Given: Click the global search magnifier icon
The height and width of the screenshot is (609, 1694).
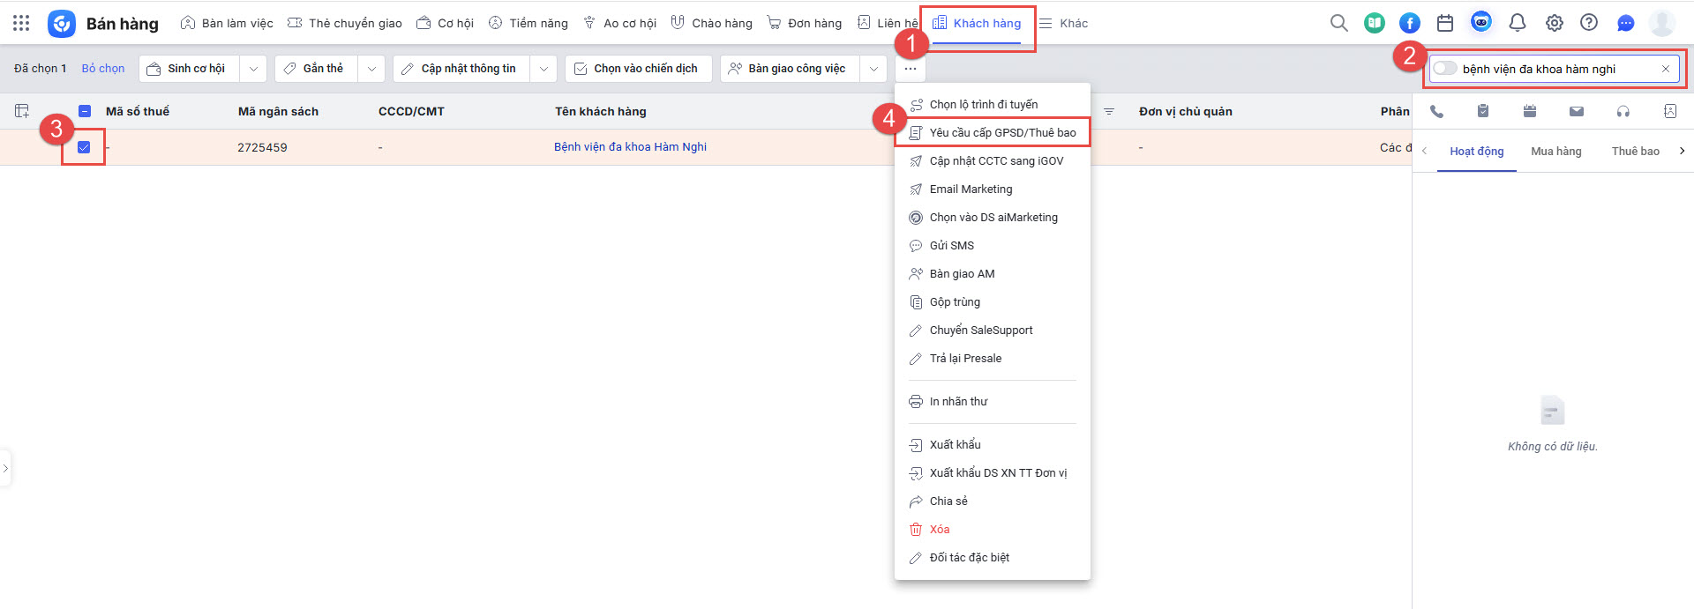Looking at the screenshot, I should pos(1338,23).
